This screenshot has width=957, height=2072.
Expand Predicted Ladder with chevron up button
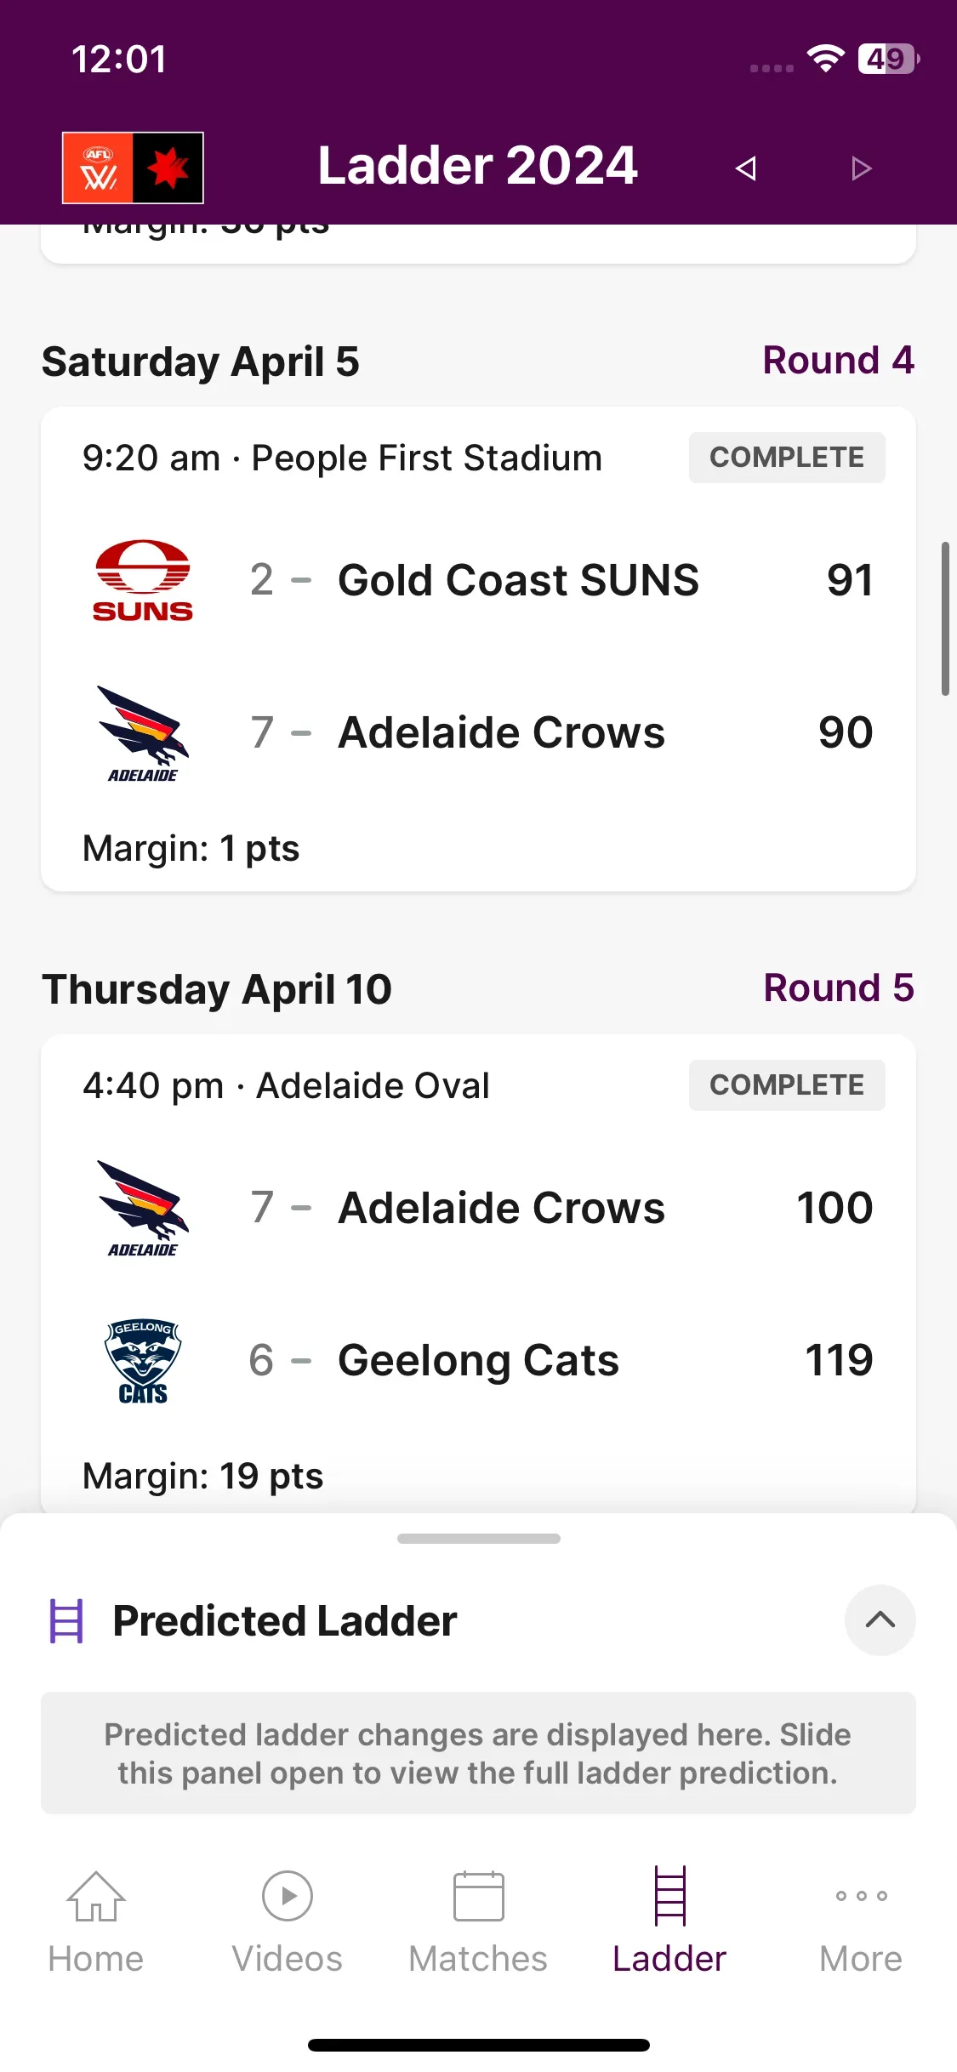[x=880, y=1620]
